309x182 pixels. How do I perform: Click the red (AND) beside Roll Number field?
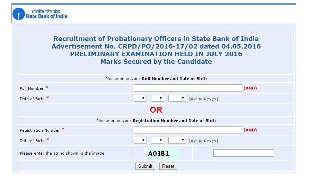250,88
